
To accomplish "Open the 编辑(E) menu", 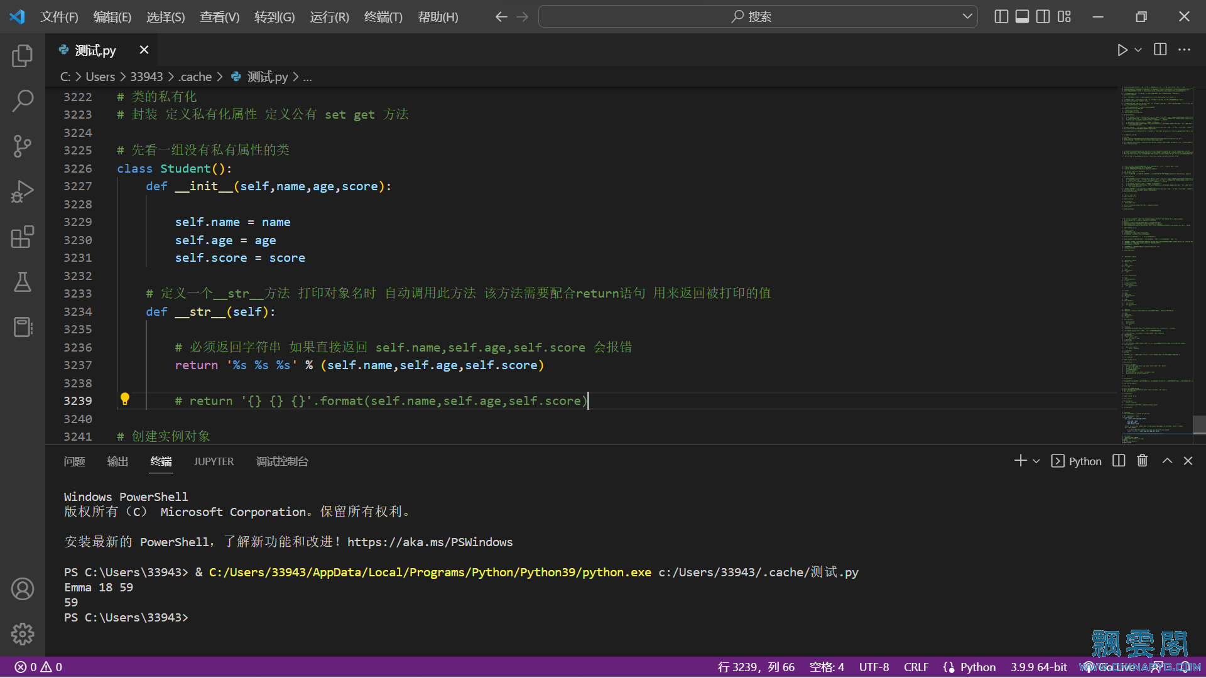I will (112, 17).
